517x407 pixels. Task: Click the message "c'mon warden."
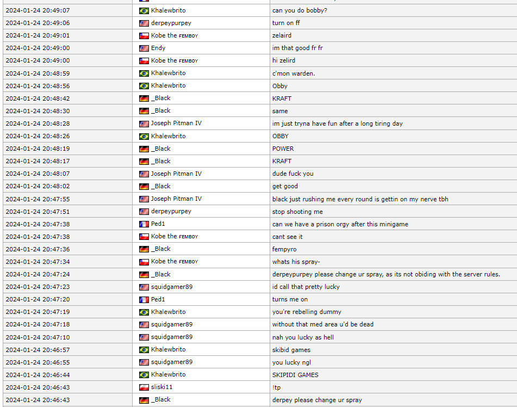pos(294,73)
